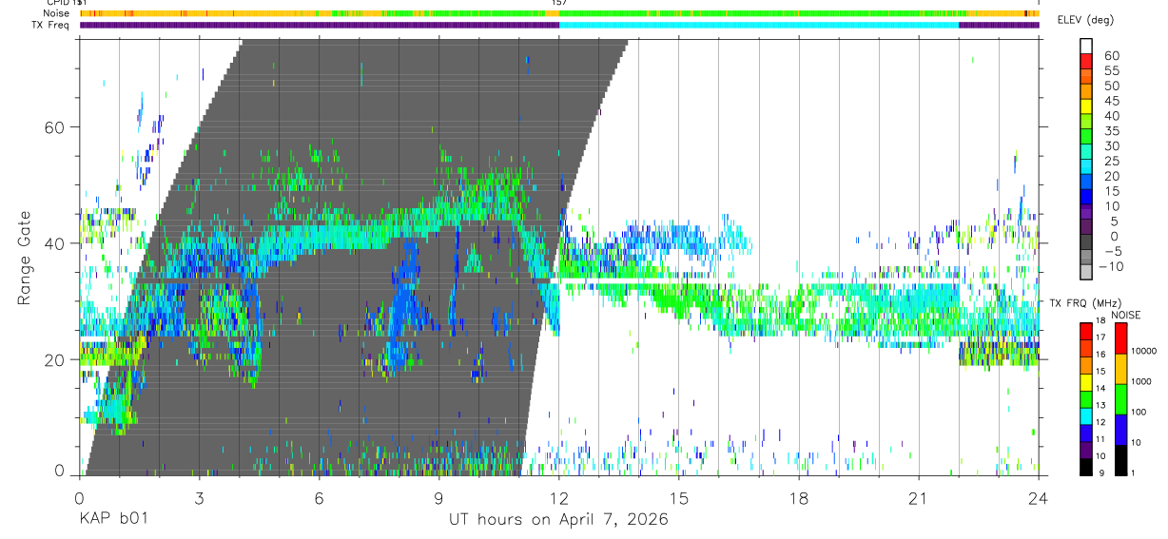Click the 'TX Freq' row label at top

[x=52, y=25]
